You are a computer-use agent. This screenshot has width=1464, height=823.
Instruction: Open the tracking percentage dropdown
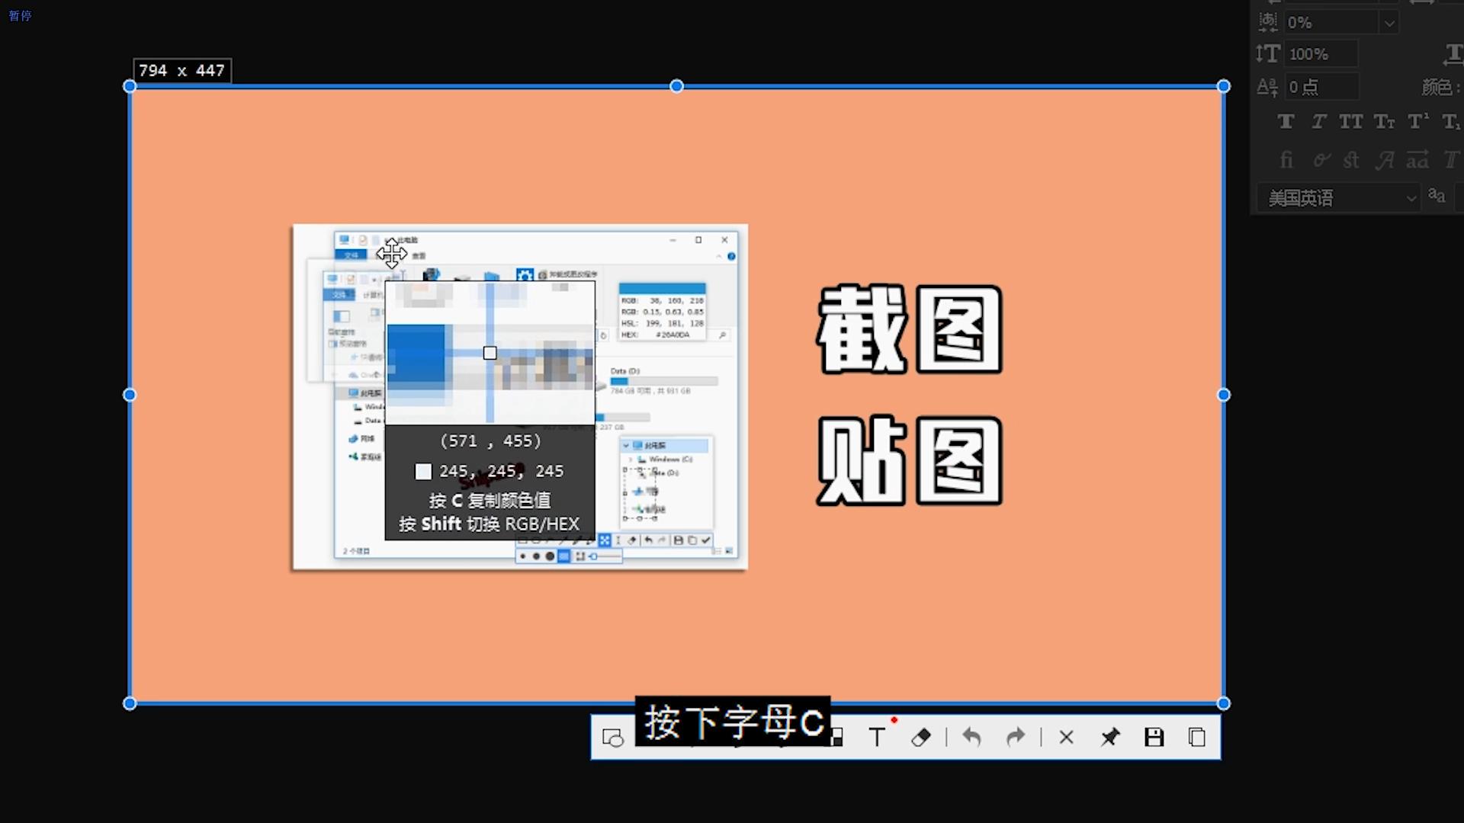click(1390, 22)
